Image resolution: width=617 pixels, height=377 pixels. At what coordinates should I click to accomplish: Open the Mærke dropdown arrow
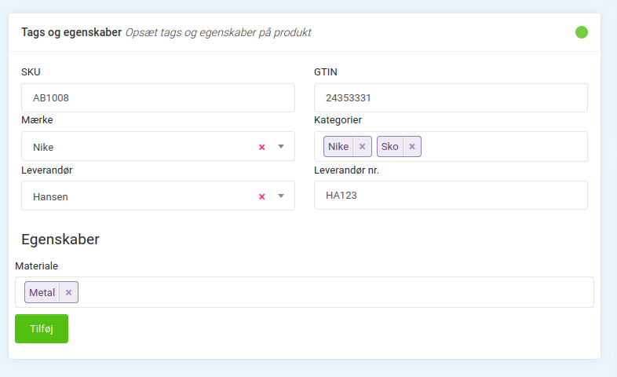tap(281, 147)
